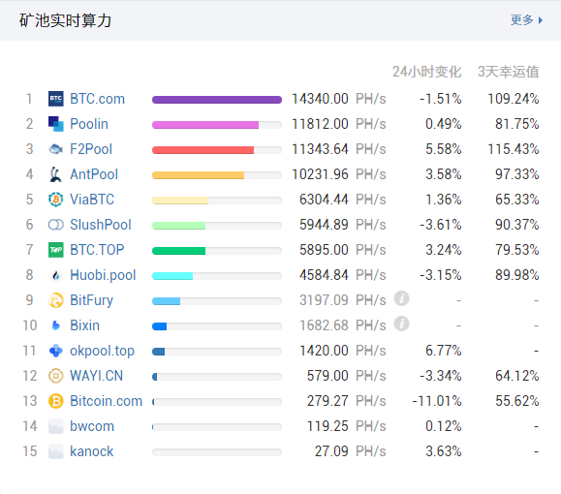
Task: Open the WAYI.CN pool link
Action: click(x=97, y=376)
